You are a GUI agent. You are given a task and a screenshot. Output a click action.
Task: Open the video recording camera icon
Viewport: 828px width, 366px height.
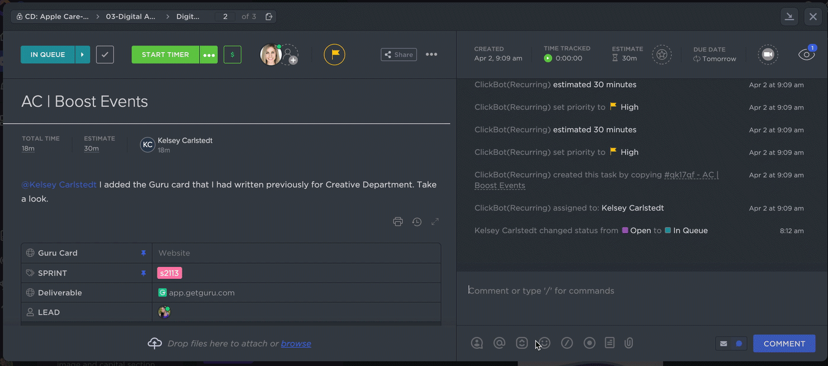click(x=768, y=55)
